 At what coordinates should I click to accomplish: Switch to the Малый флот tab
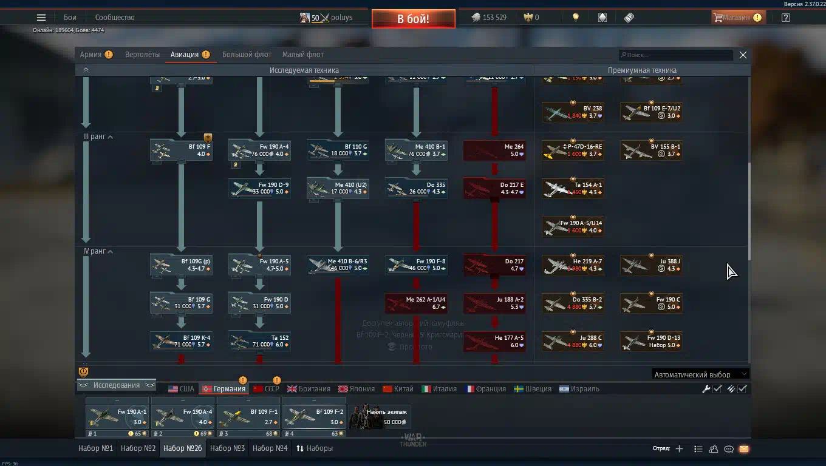click(302, 55)
